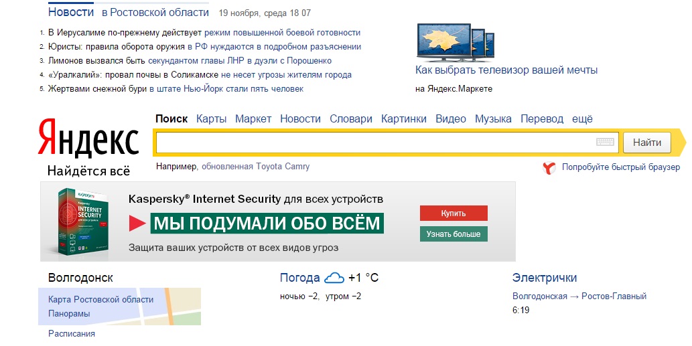Open the Электрички heading link

coord(544,278)
